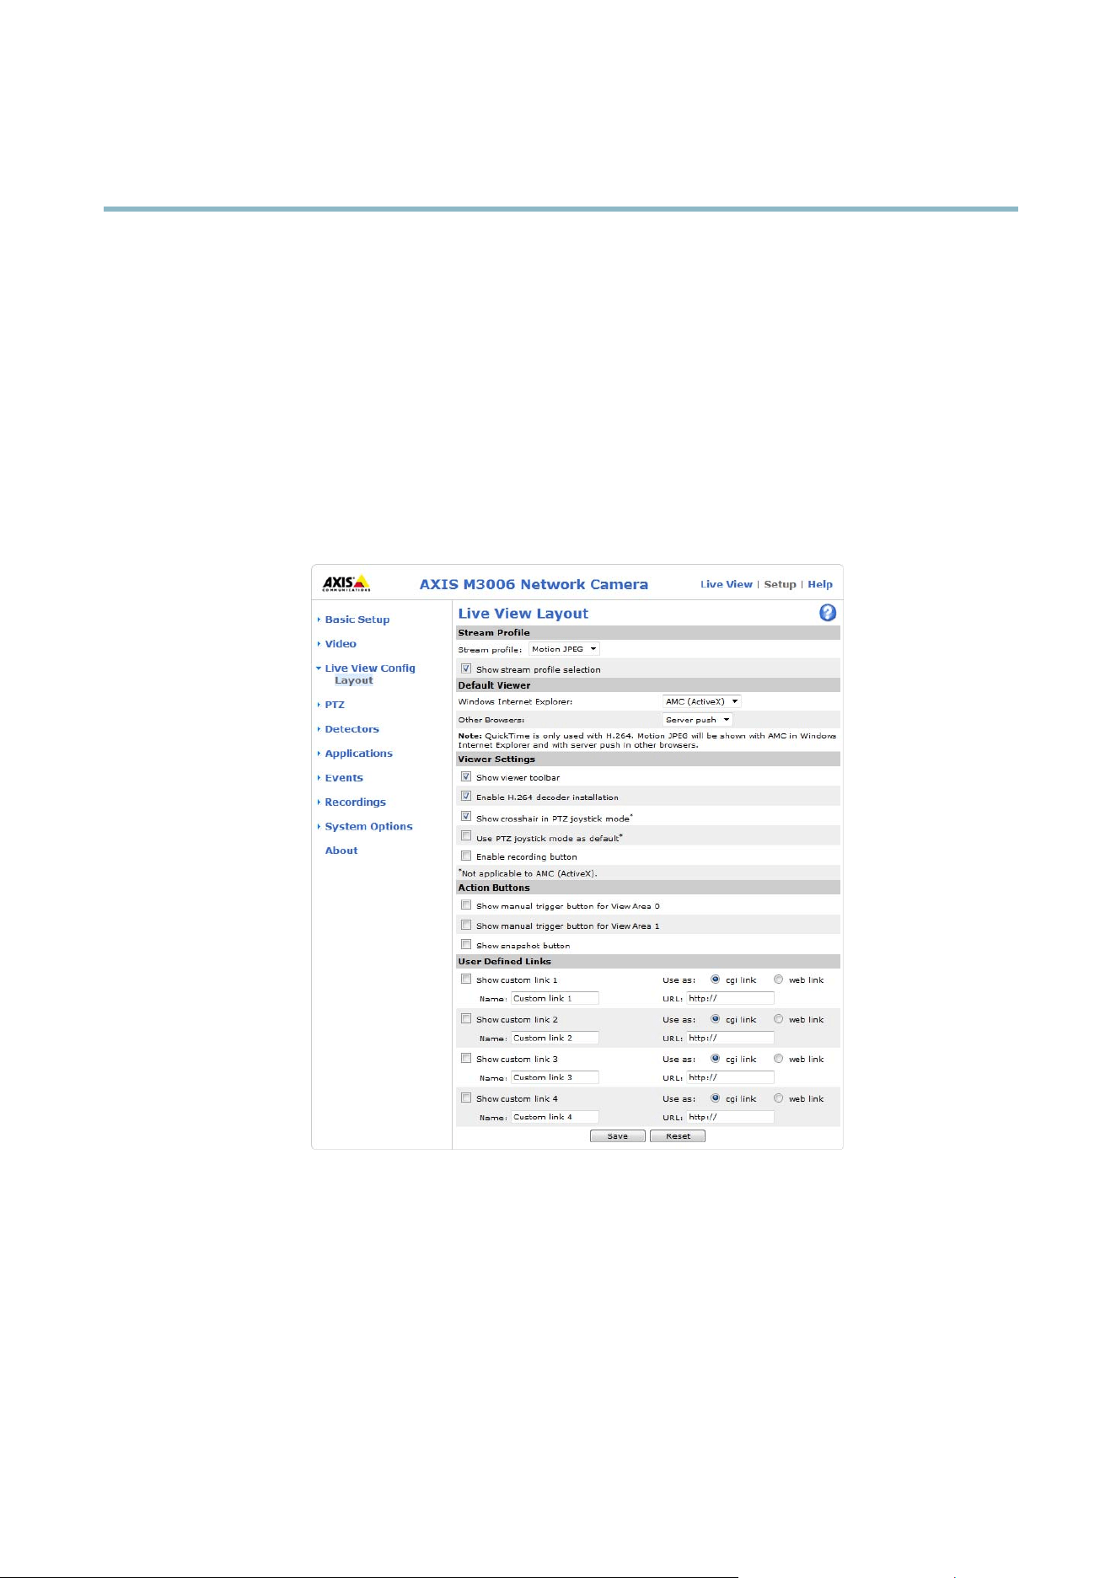1116x1578 pixels.
Task: Expand System Options section
Action: click(x=368, y=827)
